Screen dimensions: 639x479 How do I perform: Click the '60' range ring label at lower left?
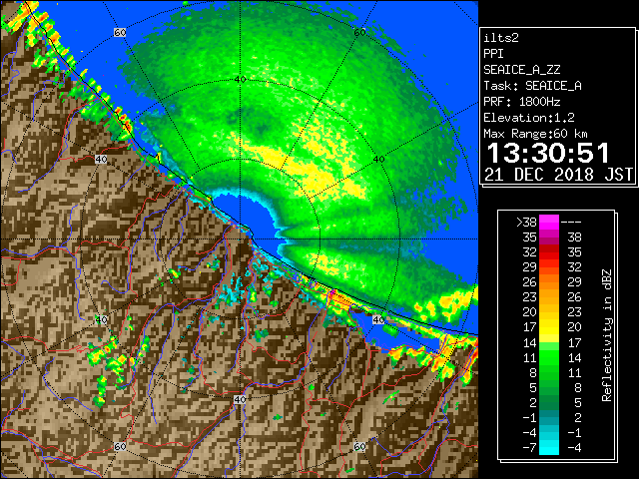click(x=120, y=446)
